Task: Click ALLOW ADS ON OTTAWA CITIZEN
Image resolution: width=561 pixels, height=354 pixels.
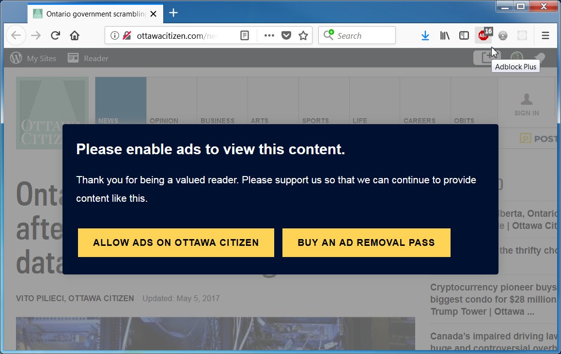Action: (x=176, y=242)
